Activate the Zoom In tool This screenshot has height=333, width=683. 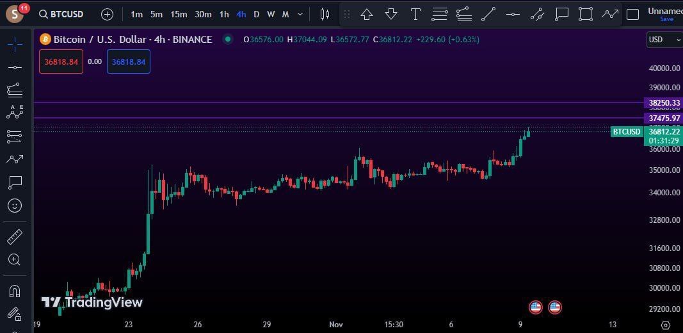[x=14, y=260]
